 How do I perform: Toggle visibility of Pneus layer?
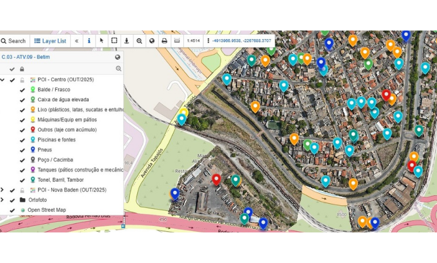22,150
